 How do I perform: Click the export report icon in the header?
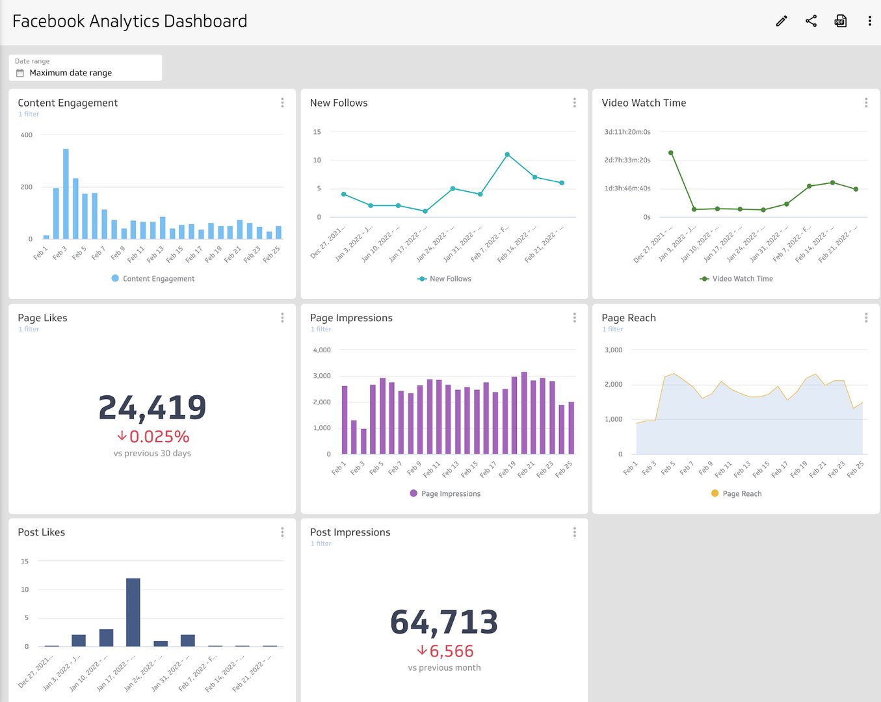click(x=841, y=21)
